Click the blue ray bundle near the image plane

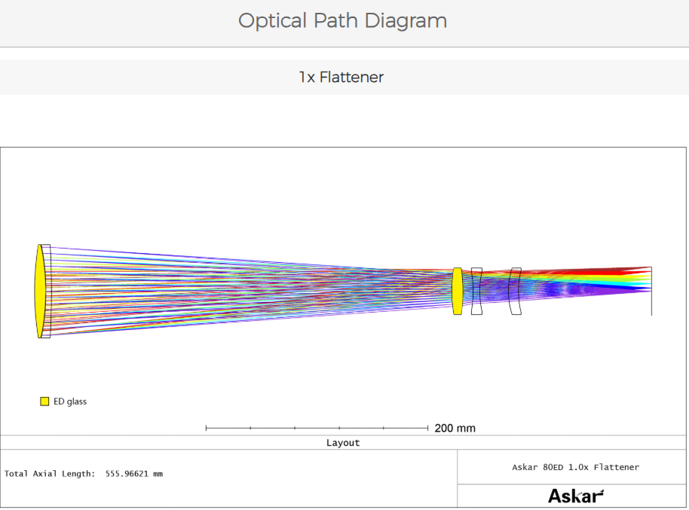626,288
